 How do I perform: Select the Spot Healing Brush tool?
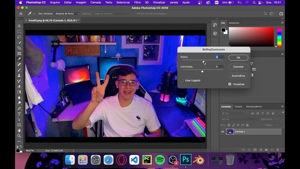[19, 64]
